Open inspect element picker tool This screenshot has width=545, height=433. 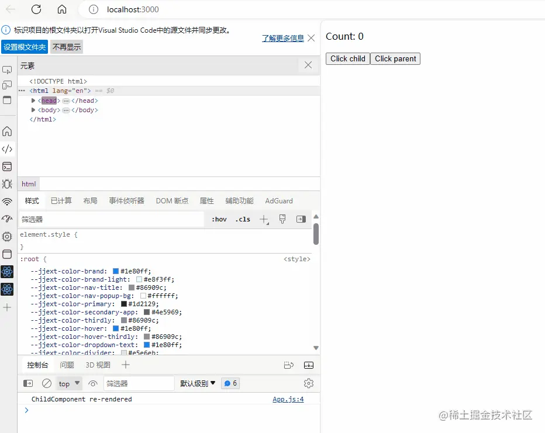pyautogui.click(x=7, y=70)
